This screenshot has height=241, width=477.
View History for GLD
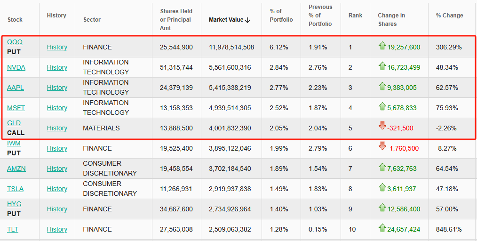click(57, 128)
